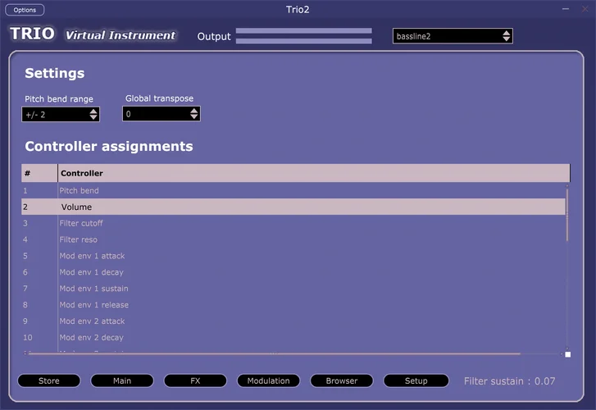This screenshot has height=410, width=596.
Task: Select the Volume controller row
Action: pyautogui.click(x=293, y=207)
